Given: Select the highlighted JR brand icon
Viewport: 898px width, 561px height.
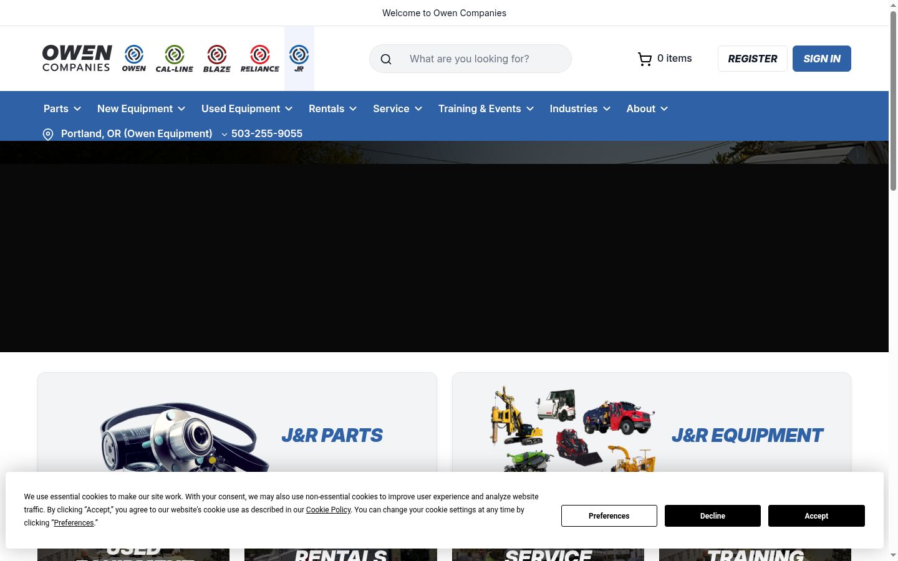Looking at the screenshot, I should point(299,59).
